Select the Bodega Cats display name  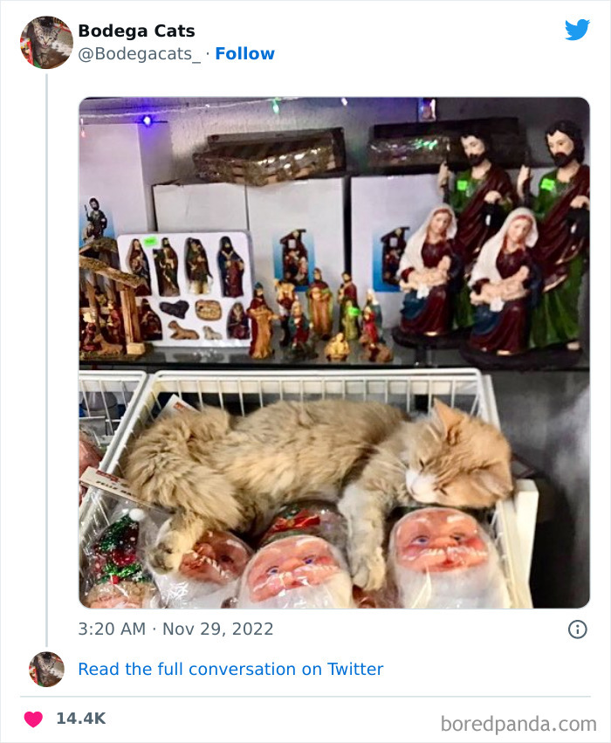[x=135, y=30]
